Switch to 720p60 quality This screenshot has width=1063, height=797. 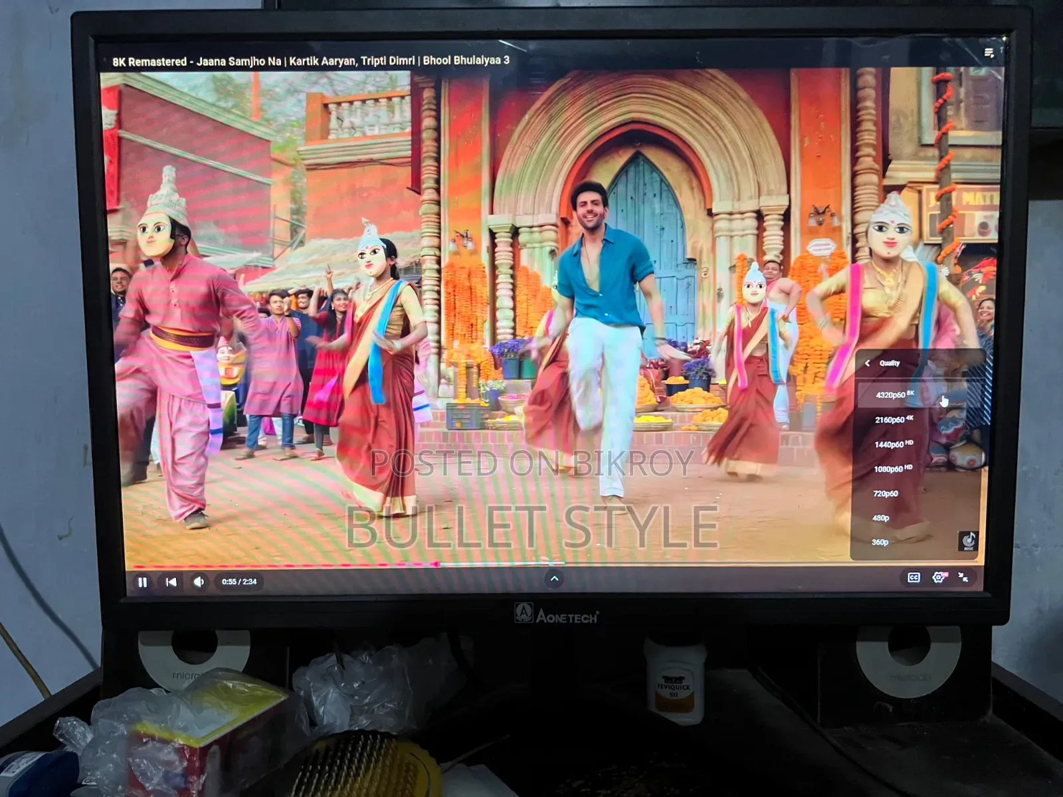tap(916, 493)
